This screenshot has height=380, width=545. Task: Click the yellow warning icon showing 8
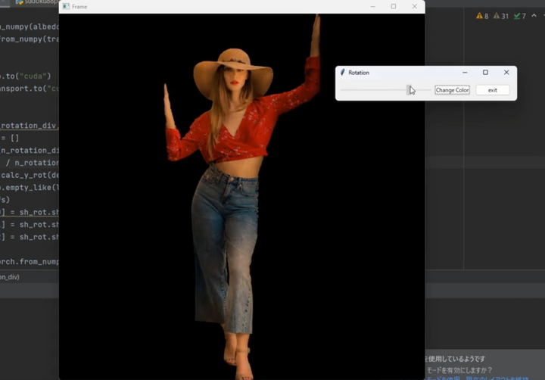pos(479,16)
